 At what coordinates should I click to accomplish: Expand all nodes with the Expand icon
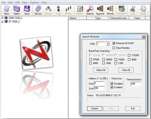(x=100, y=10)
